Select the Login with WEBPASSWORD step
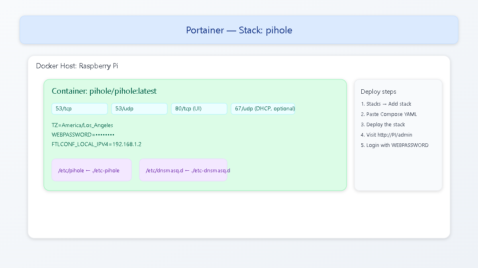Viewport: 478px width, 268px height. (395, 145)
